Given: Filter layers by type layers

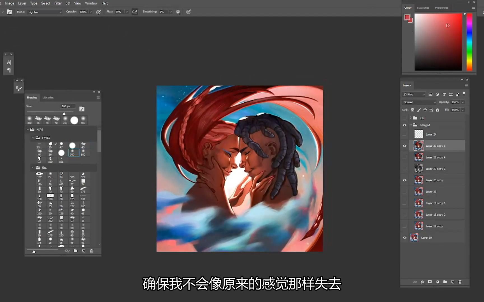Looking at the screenshot, I should pos(444,94).
